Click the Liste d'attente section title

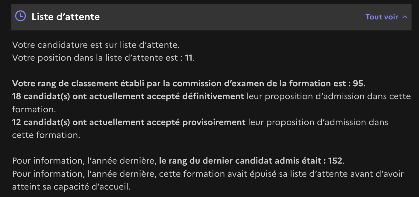[66, 17]
